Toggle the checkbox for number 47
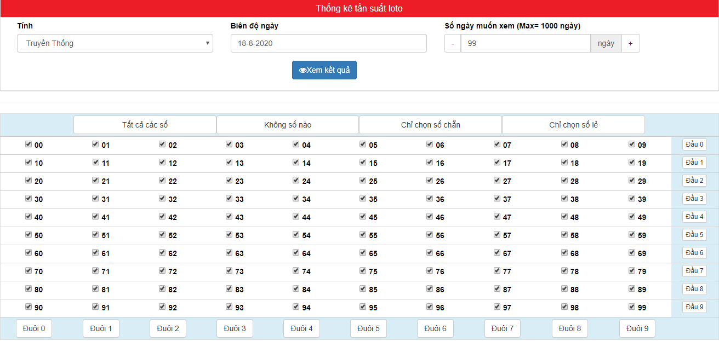Image resolution: width=719 pixels, height=341 pixels. pyautogui.click(x=497, y=217)
